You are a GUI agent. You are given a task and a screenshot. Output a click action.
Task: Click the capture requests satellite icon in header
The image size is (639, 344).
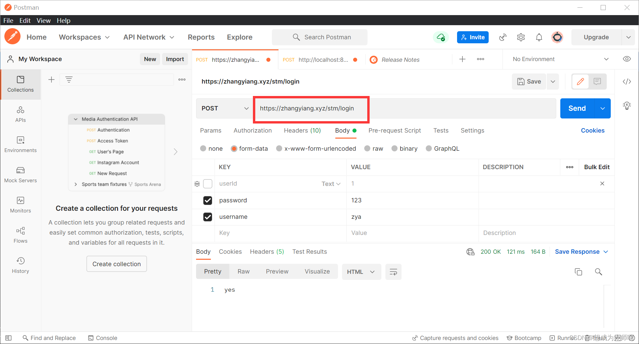[x=503, y=37]
